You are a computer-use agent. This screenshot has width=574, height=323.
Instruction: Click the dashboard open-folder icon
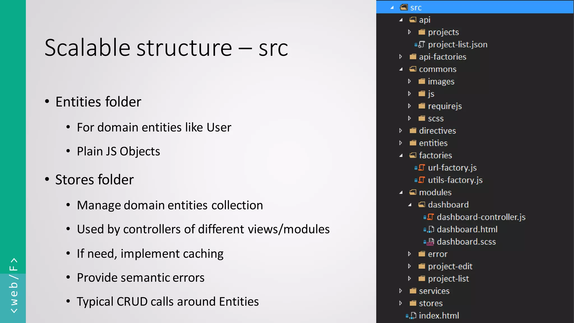point(422,205)
